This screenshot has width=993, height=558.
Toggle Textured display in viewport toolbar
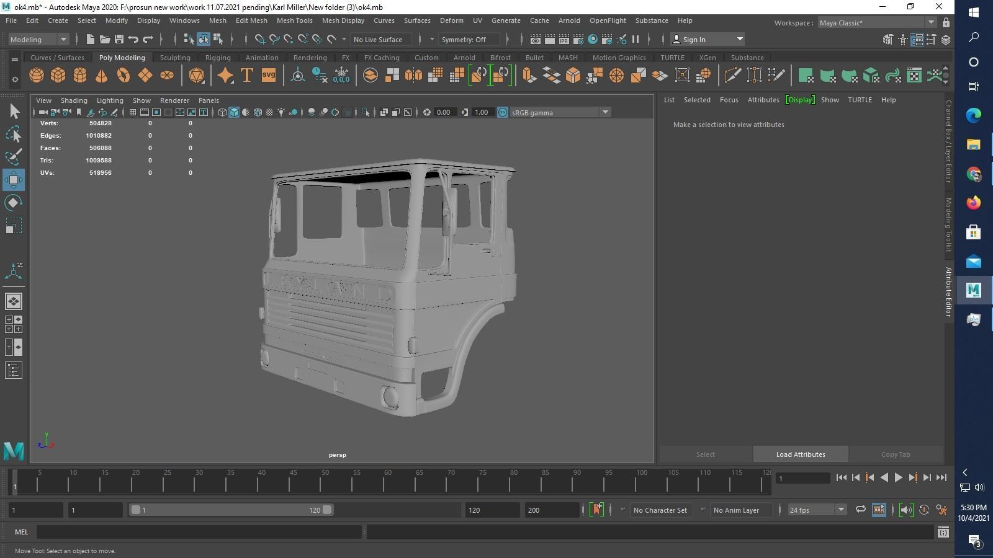[269, 112]
